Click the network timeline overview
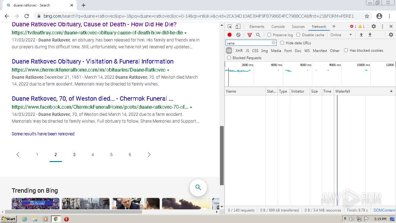Screen dimensions: 396x223 coord(310,74)
